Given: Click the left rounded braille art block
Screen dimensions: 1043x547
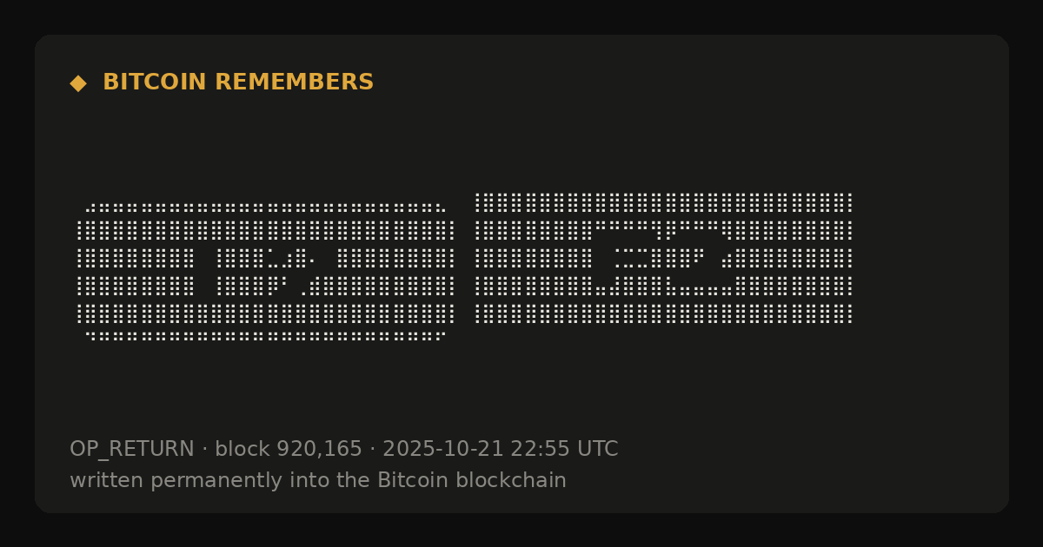Looking at the screenshot, I should (x=266, y=272).
